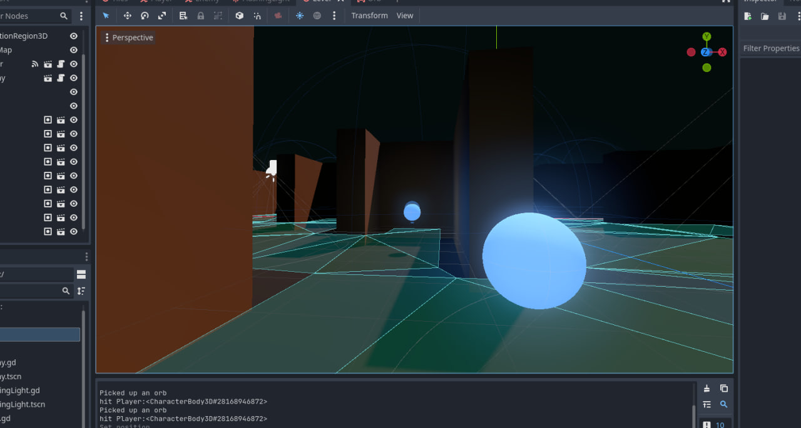This screenshot has width=801, height=428.
Task: Open the FileSystem dock three-dot menu
Action: [87, 257]
